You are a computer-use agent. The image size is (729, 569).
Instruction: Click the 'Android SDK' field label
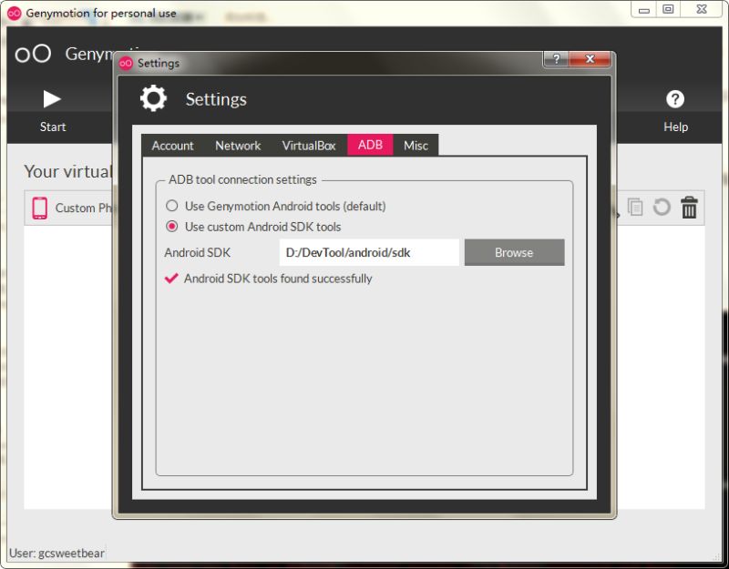(x=197, y=253)
